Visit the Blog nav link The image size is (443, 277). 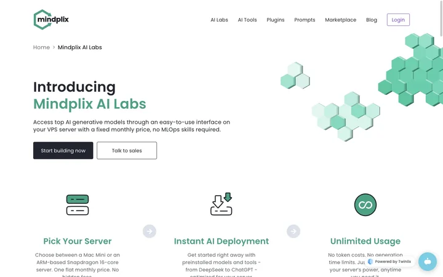click(x=372, y=20)
